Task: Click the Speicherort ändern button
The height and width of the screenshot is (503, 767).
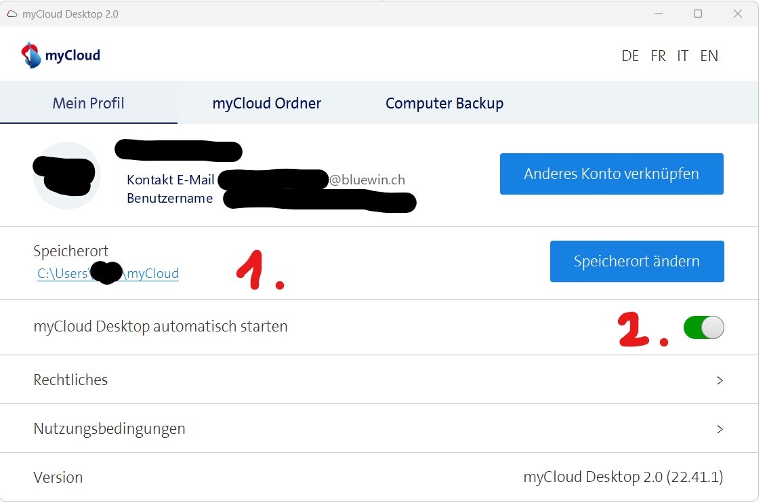Action: pos(636,261)
